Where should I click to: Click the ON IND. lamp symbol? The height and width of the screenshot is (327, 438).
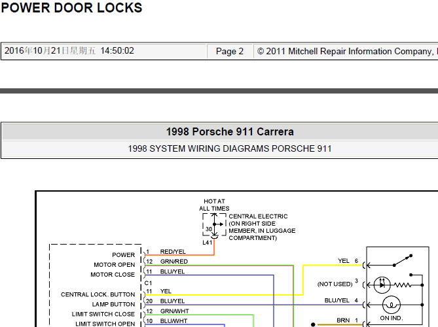[391, 305]
